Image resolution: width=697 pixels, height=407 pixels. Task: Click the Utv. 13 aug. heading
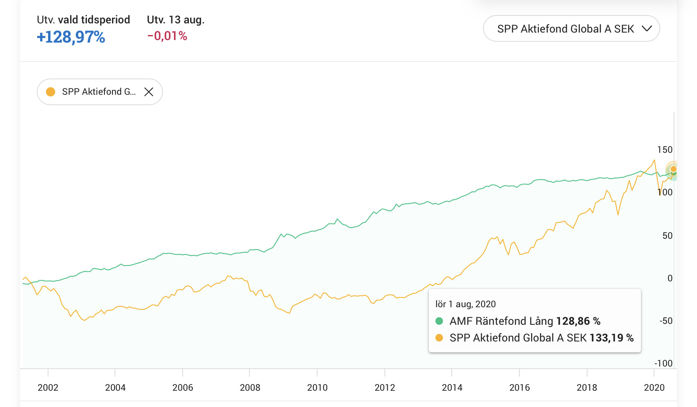(176, 20)
